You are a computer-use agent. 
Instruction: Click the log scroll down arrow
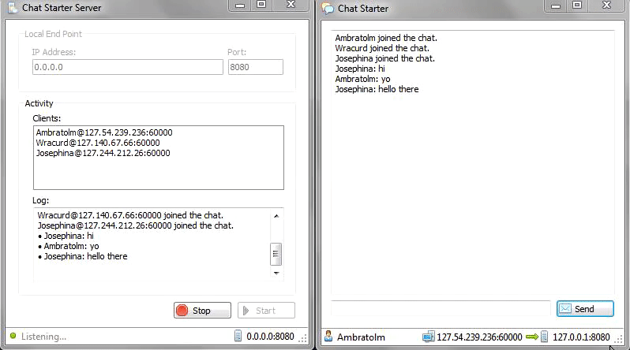pos(276,274)
